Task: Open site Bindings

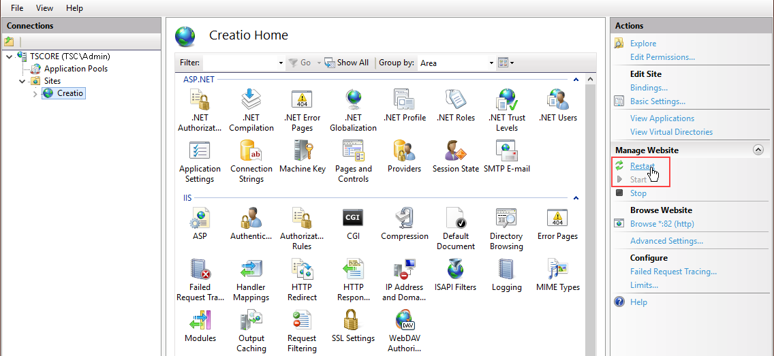Action: tap(649, 88)
